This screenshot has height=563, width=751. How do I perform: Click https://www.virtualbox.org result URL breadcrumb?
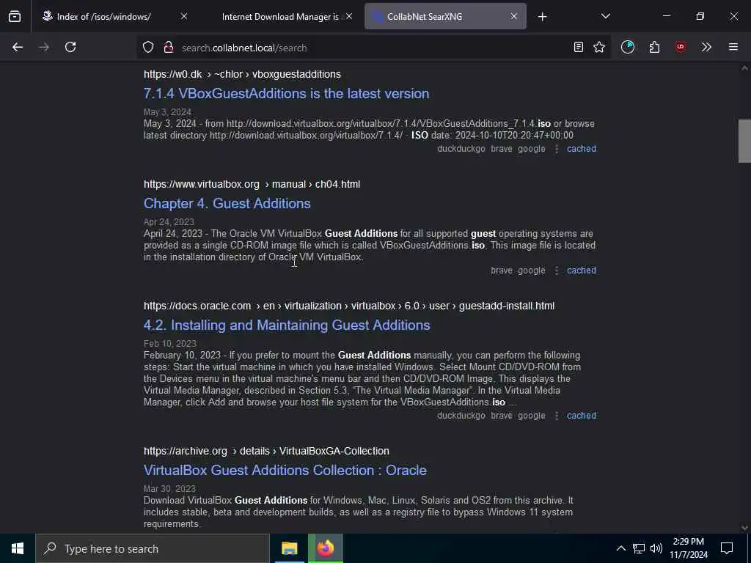252,184
